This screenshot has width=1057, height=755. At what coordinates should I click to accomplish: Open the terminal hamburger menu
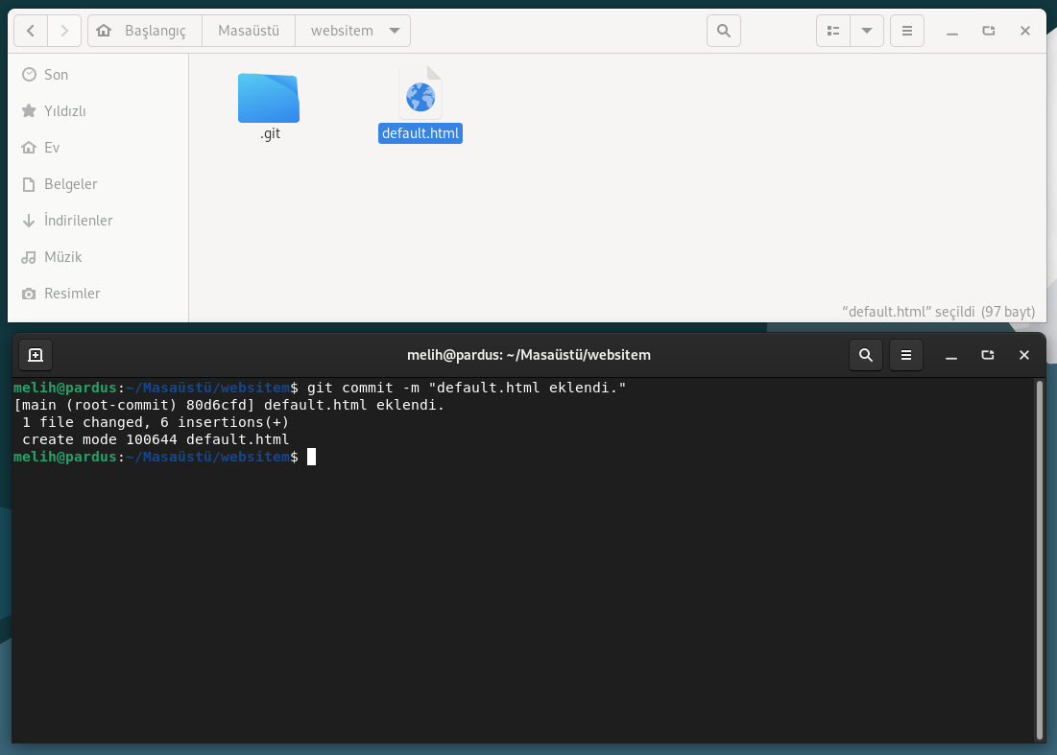click(906, 355)
